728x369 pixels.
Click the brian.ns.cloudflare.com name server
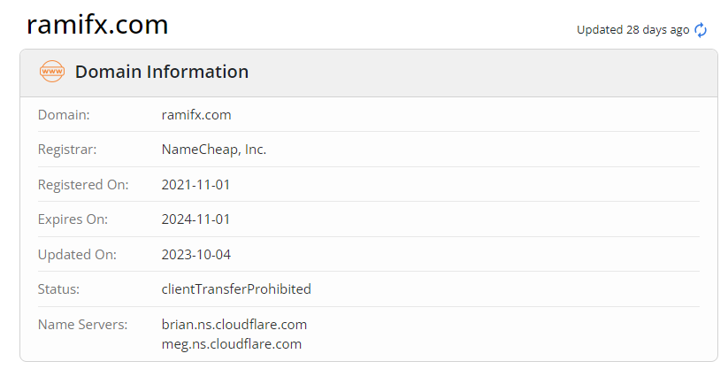(234, 325)
